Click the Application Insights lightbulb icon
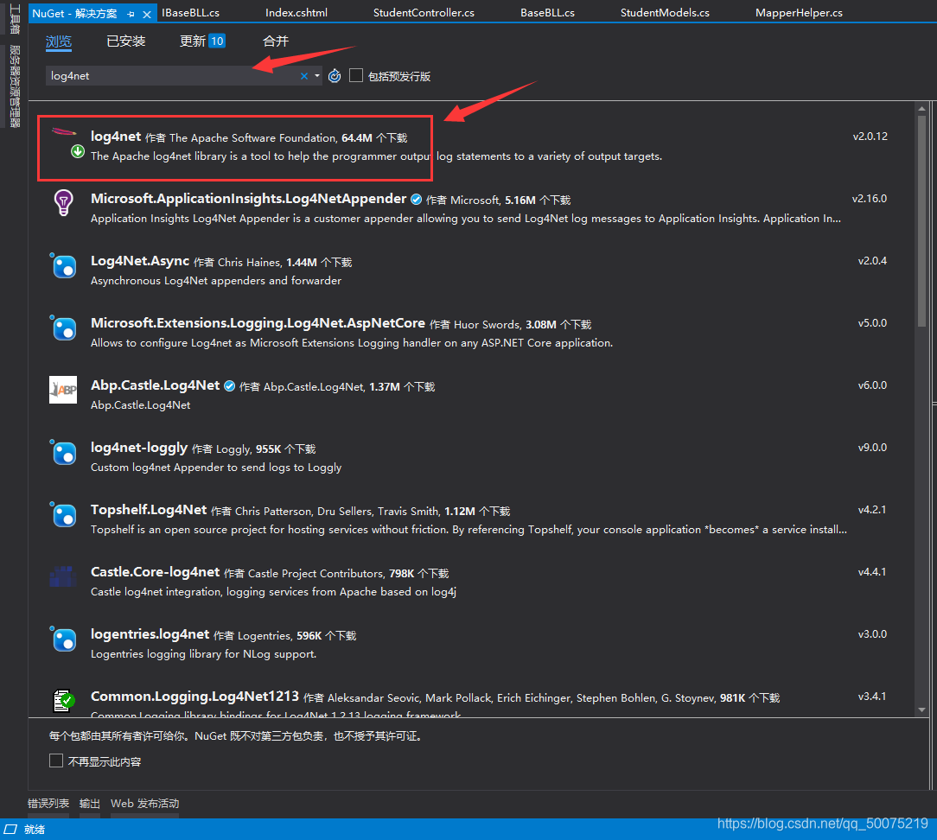This screenshot has width=937, height=840. [x=63, y=202]
